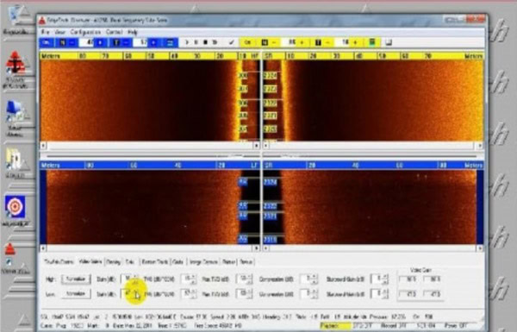Click the T button in blue toolbar
This screenshot has height=332, width=517.
coord(116,42)
